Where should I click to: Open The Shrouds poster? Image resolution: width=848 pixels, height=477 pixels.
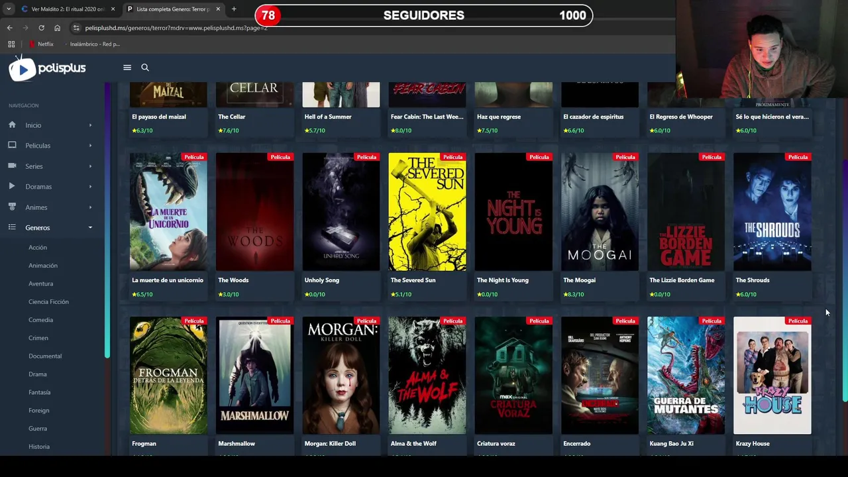point(772,212)
